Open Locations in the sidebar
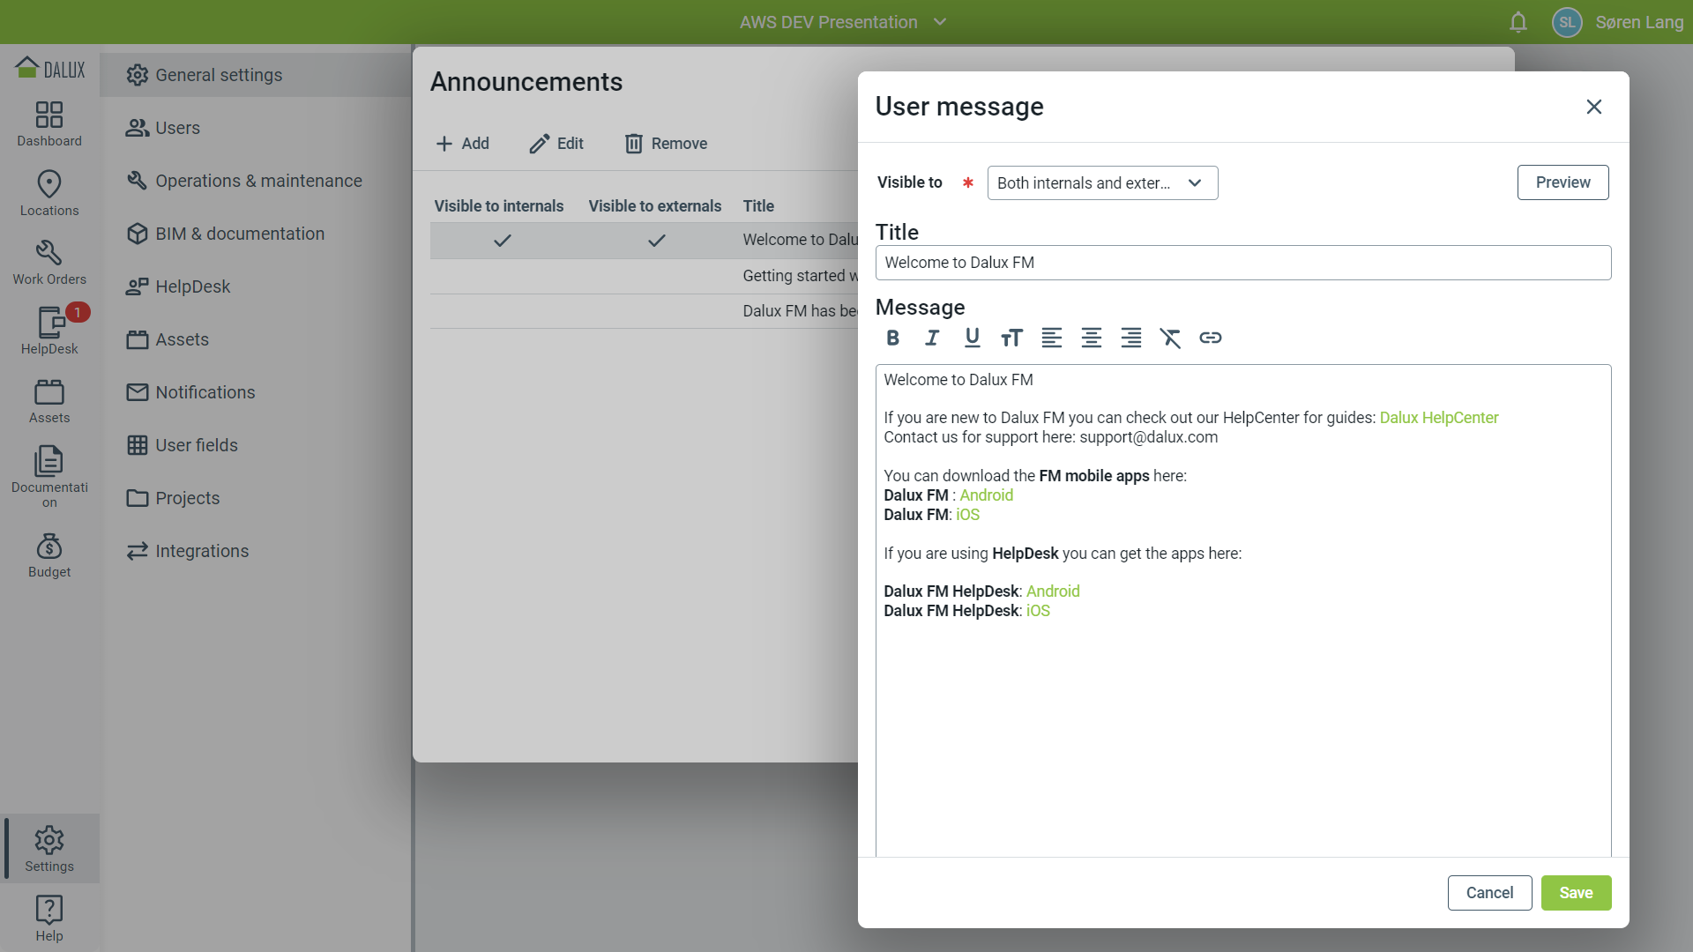 49,193
